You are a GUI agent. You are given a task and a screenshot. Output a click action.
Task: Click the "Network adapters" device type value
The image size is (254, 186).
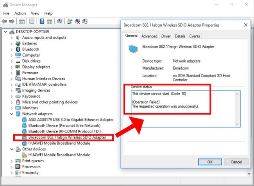point(187,61)
